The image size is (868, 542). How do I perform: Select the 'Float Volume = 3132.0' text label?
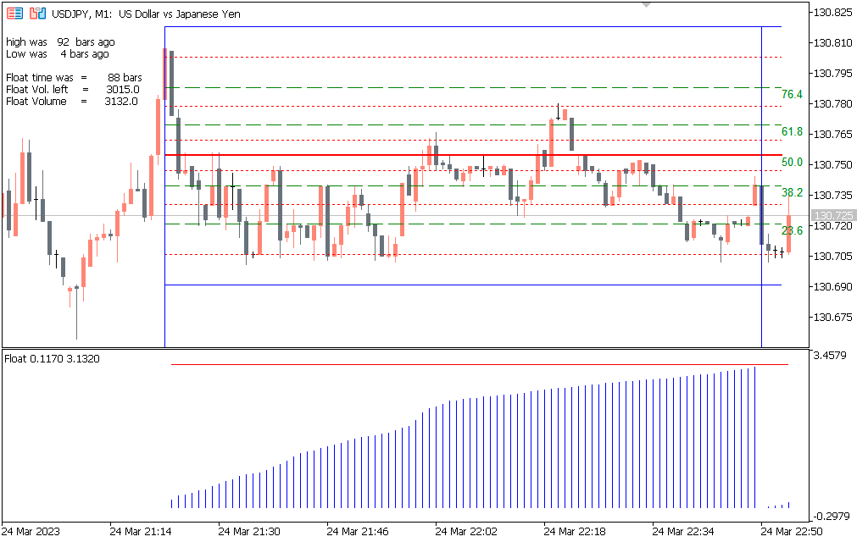click(71, 102)
